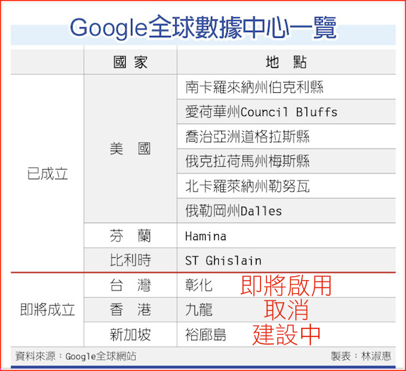Select the '台 灣' country cell
406x371 pixels.
click(130, 285)
